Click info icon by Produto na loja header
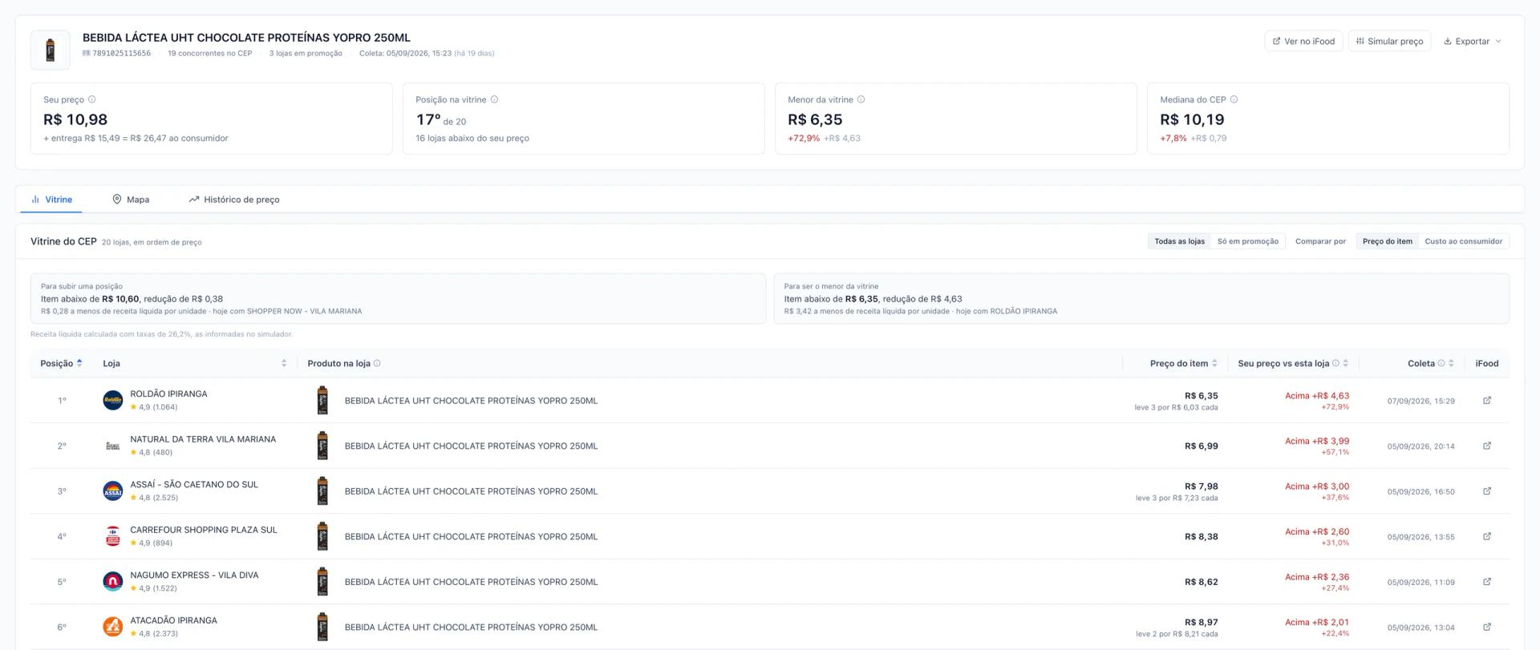This screenshot has width=1540, height=650. click(x=377, y=363)
